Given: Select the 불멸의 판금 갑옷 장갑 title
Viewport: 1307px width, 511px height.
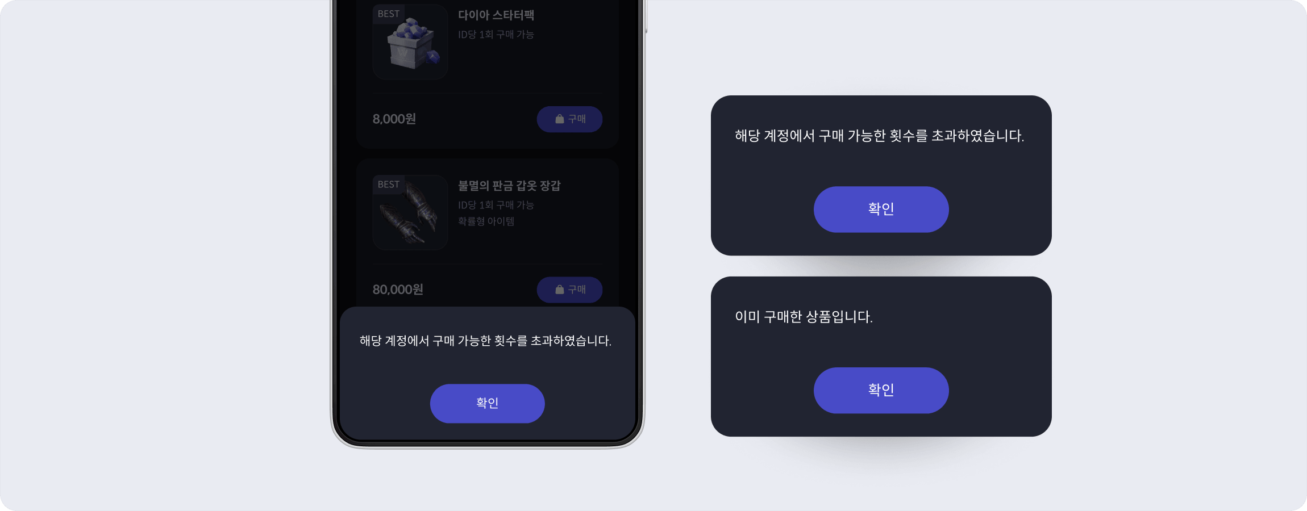Looking at the screenshot, I should click(509, 186).
